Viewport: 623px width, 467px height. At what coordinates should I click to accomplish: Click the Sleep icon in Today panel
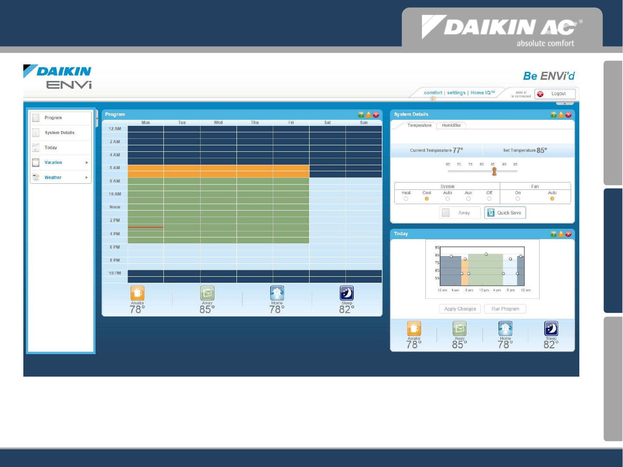click(x=551, y=329)
